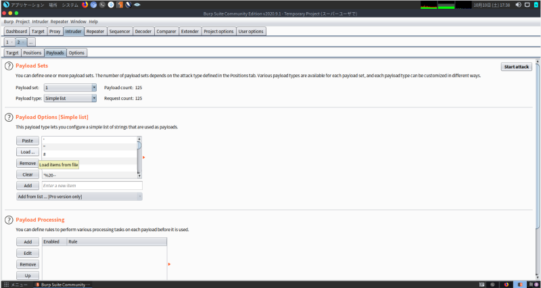Clear the payload list with Clear button
The height and width of the screenshot is (288, 541).
click(x=28, y=174)
